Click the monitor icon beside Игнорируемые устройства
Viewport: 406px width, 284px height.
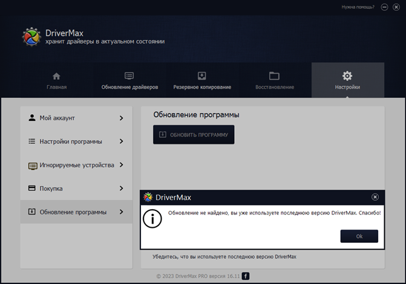pos(33,166)
